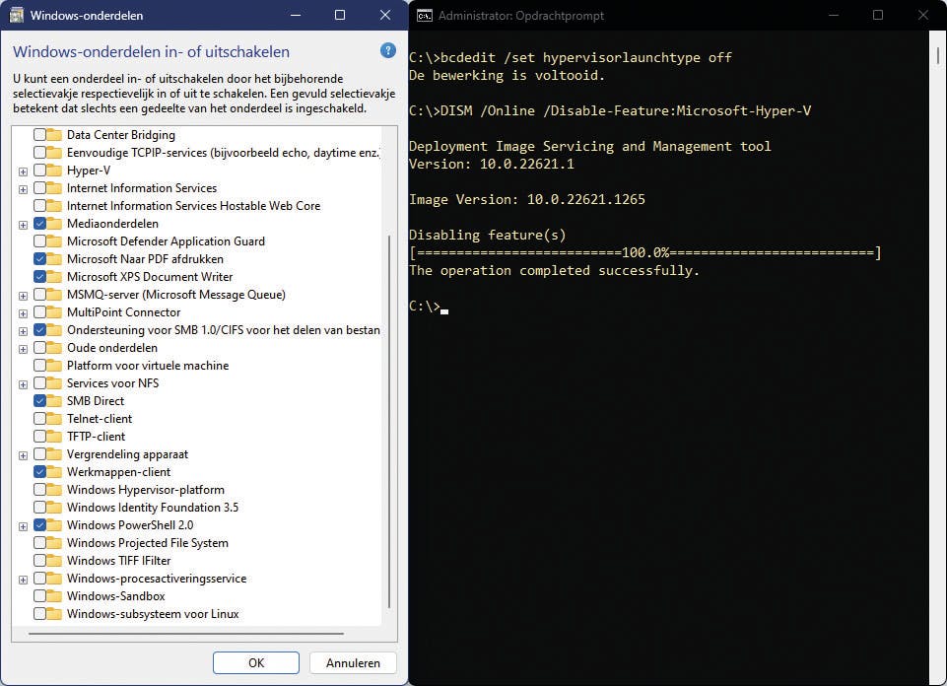The height and width of the screenshot is (686, 947).
Task: Click the feature list vertical scrollbar
Action: coord(390,414)
